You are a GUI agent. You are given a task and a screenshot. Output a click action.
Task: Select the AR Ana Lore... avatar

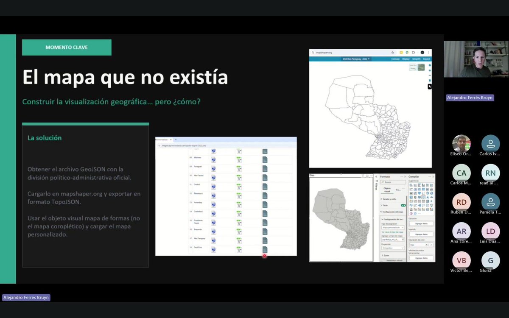(461, 231)
